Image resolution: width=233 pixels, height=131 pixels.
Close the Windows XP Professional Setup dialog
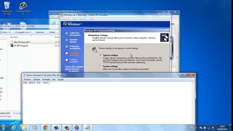[x=167, y=31]
